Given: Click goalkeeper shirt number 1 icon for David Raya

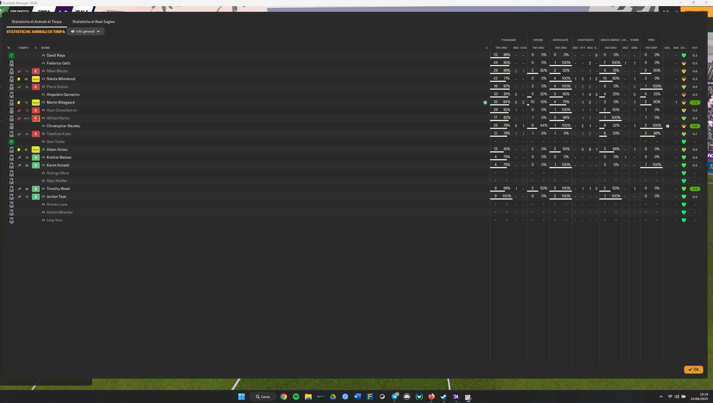Looking at the screenshot, I should [x=11, y=55].
